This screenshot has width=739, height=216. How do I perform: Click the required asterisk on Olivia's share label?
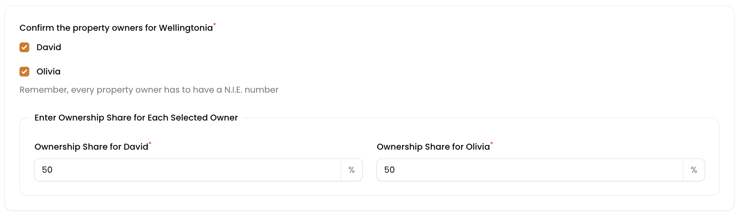tap(492, 143)
